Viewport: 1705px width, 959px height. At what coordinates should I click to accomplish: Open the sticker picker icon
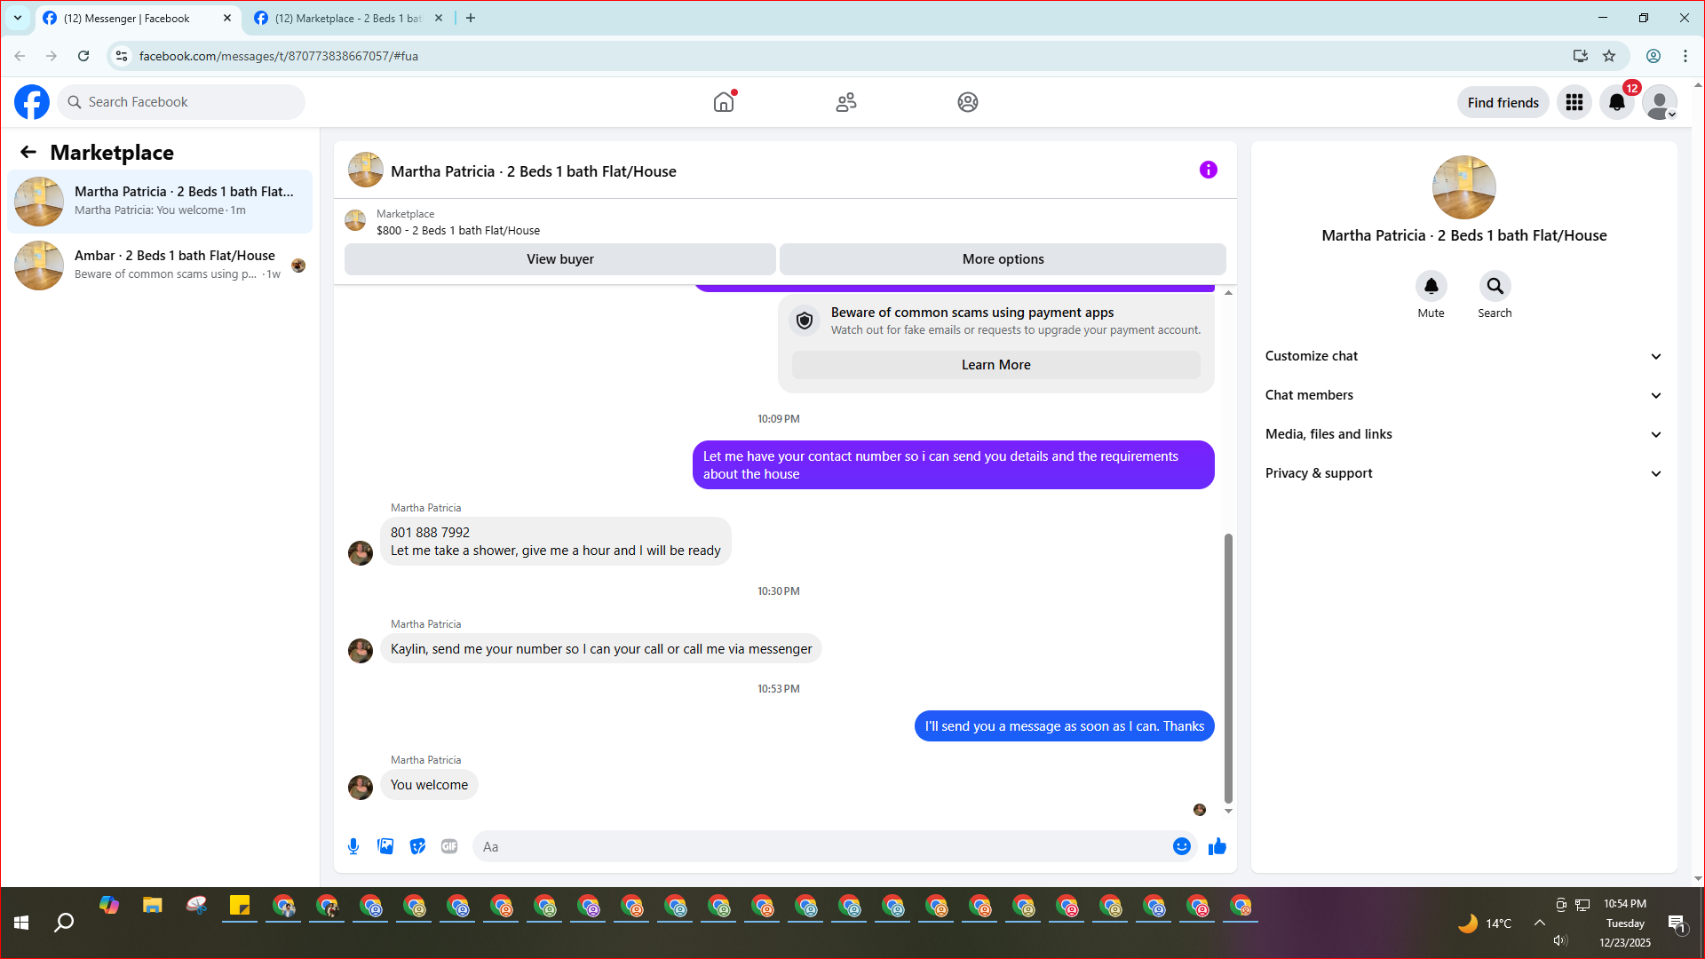(x=417, y=846)
